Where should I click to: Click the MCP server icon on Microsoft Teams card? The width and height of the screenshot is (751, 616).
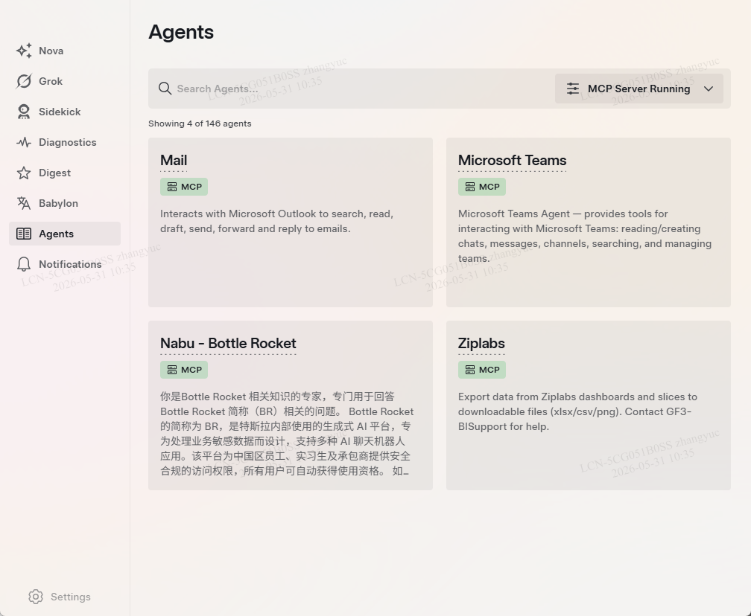[470, 187]
